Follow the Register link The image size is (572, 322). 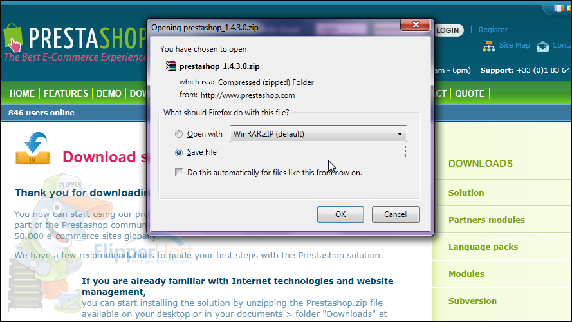(493, 30)
